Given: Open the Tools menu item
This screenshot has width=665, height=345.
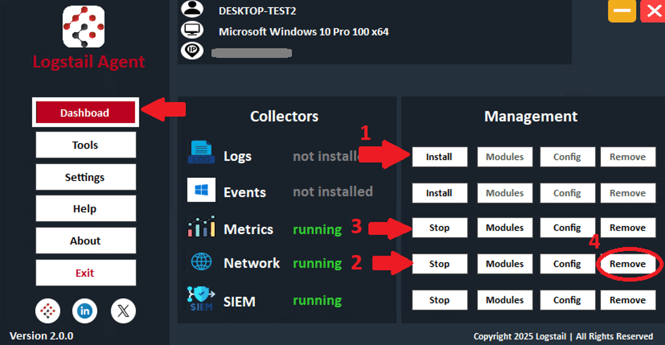Looking at the screenshot, I should (x=85, y=145).
